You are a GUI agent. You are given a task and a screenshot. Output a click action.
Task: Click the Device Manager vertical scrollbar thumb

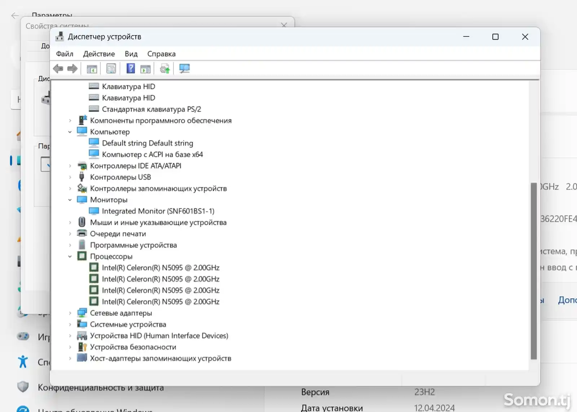pyautogui.click(x=534, y=271)
